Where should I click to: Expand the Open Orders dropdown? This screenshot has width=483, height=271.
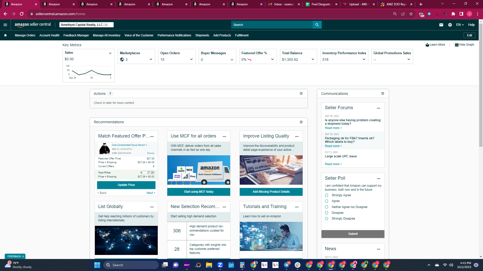tap(191, 59)
